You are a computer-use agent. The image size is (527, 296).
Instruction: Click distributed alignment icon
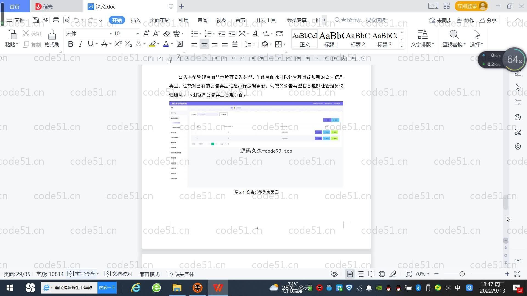click(235, 44)
